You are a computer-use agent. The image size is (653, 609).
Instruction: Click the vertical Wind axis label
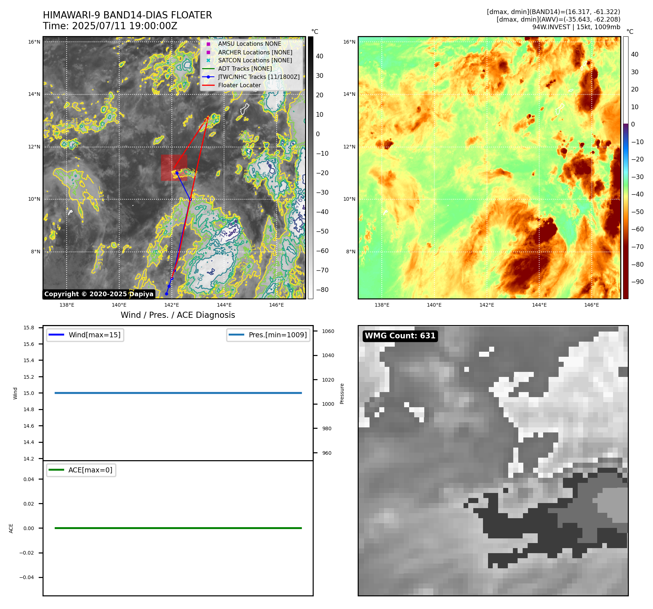[x=15, y=393]
